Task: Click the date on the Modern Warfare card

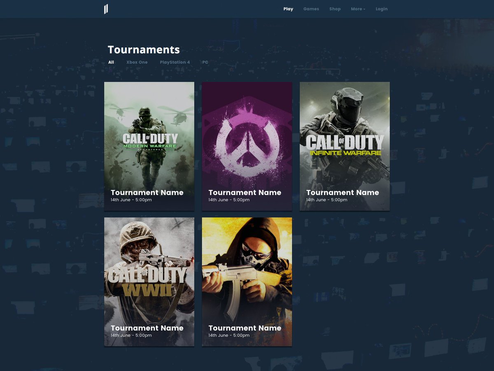Action: click(x=131, y=200)
